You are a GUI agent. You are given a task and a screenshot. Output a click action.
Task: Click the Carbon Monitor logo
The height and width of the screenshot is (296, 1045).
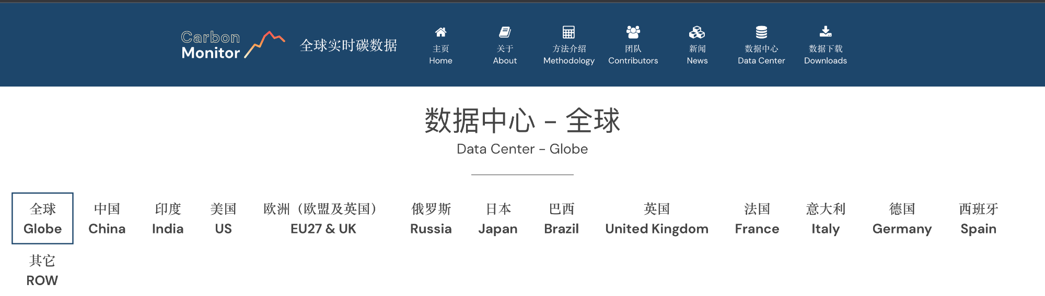click(233, 45)
